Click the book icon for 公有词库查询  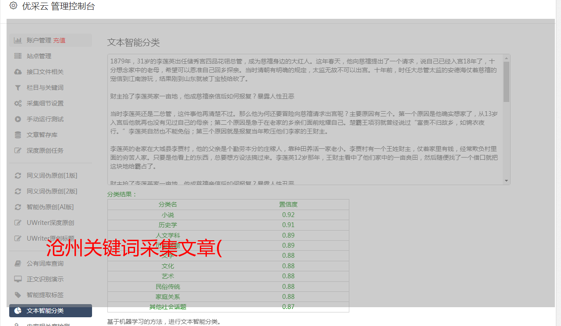point(18,263)
